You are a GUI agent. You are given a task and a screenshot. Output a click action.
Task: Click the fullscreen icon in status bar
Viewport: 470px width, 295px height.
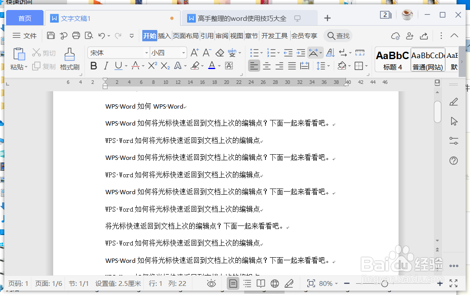click(453, 283)
